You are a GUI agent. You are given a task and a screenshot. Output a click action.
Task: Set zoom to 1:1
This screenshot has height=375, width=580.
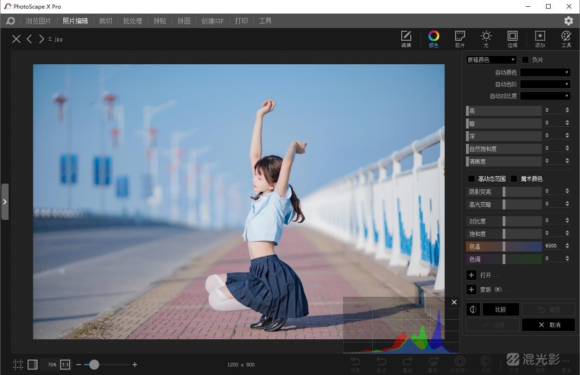(x=65, y=365)
